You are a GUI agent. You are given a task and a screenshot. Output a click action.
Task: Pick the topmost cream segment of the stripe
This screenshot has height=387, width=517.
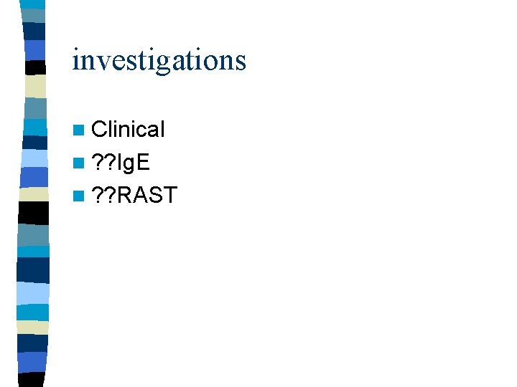(36, 86)
